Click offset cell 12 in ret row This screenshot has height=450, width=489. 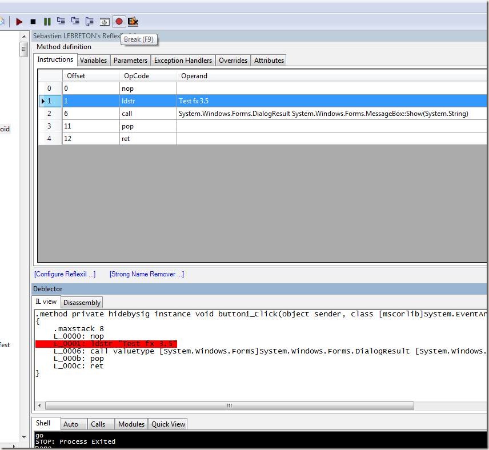91,139
